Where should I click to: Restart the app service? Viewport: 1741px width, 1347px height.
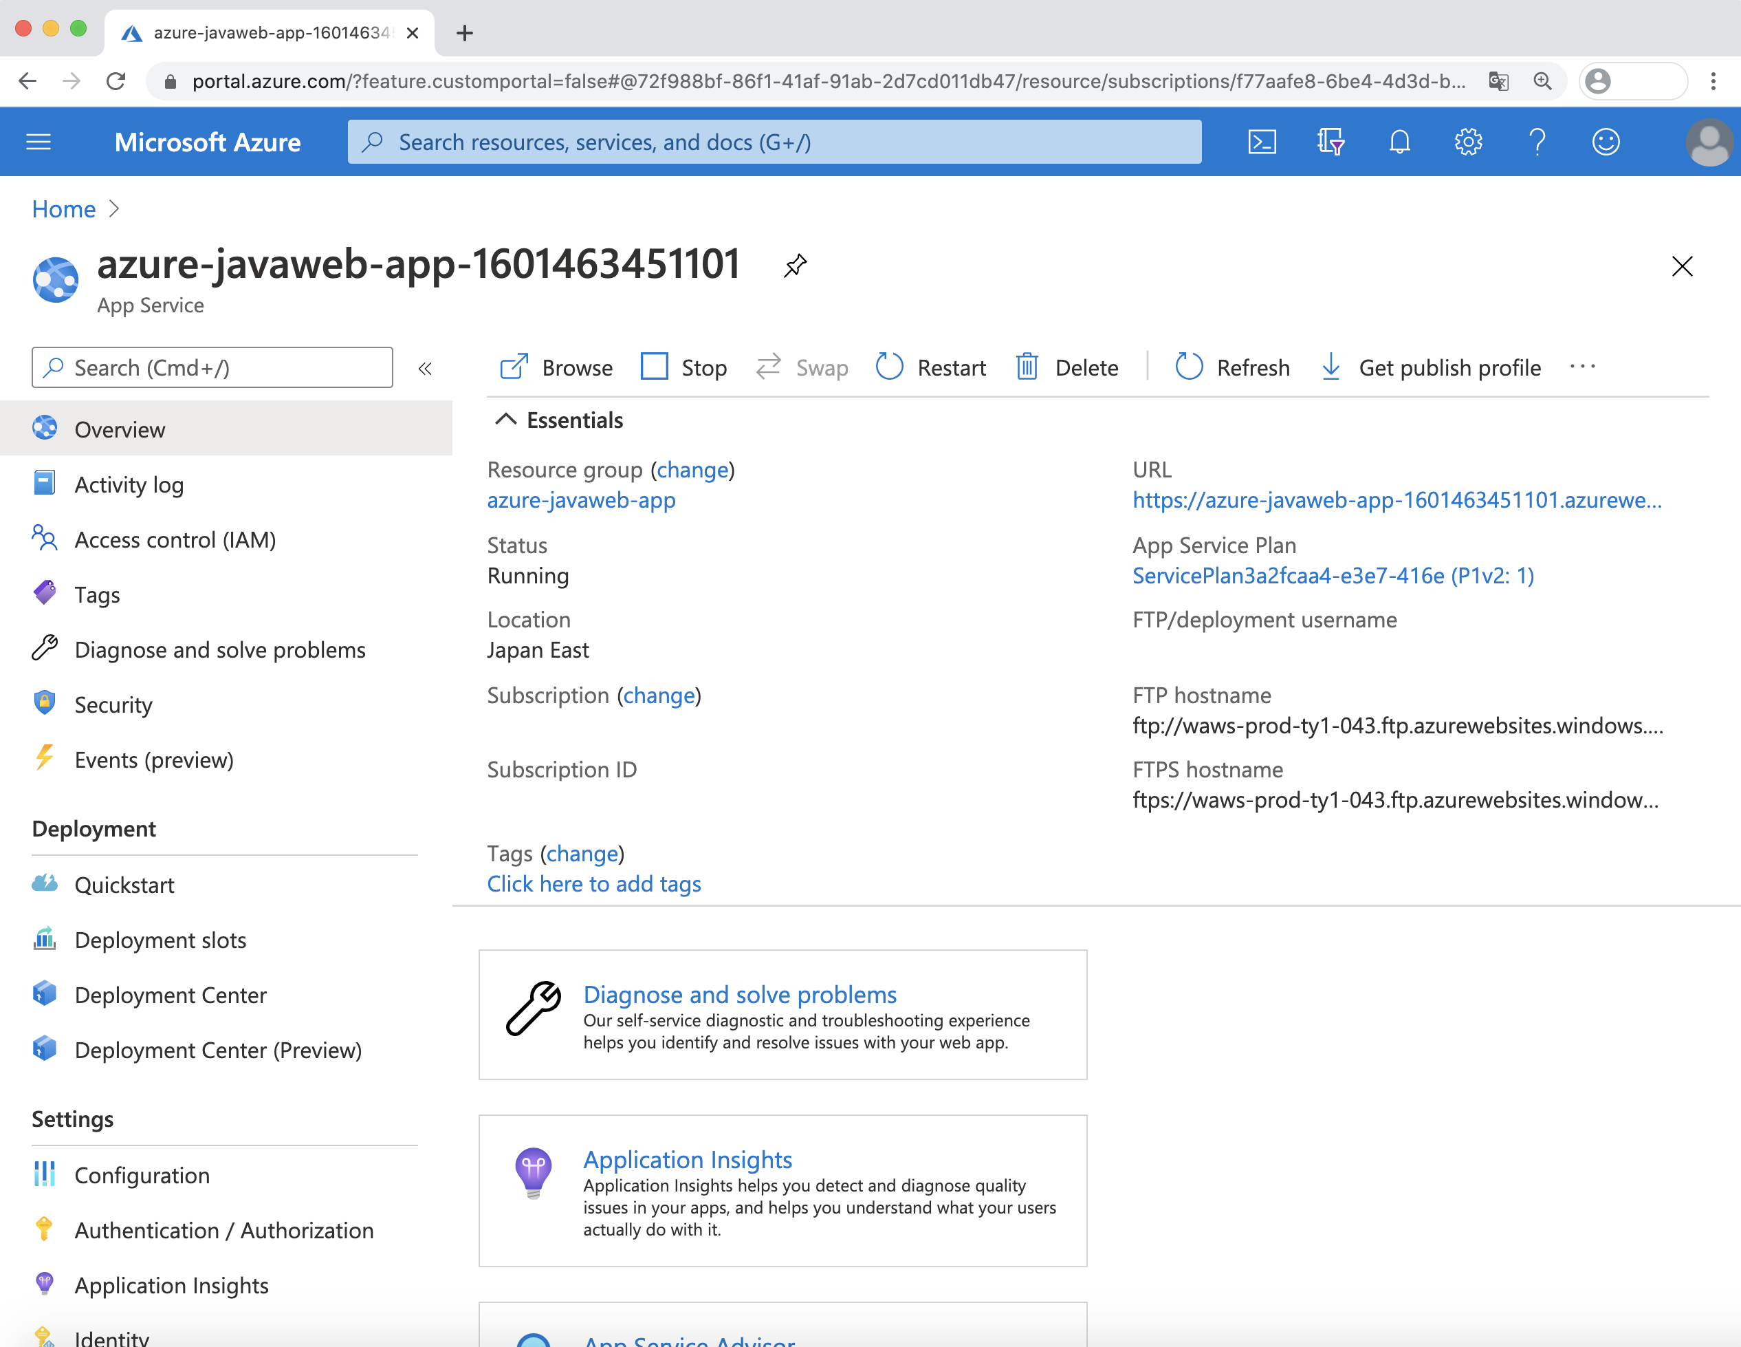point(930,367)
